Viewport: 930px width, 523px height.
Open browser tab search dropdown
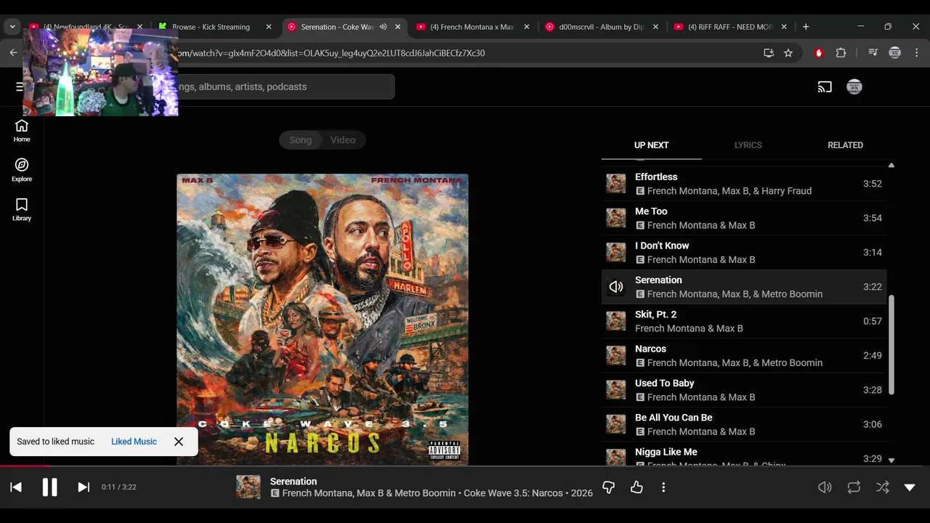12,27
